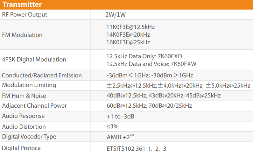Click the ETSI TS102 361 protocol value
The image size is (253, 151).
136,148
